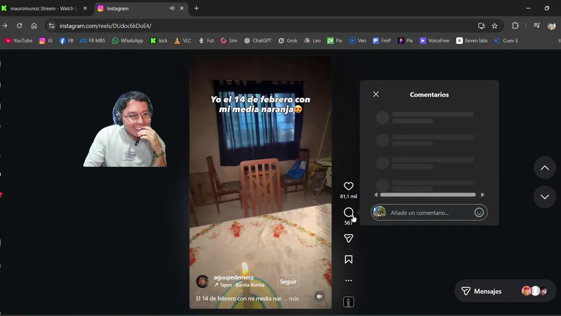Open IG bookmark
Screen dimensions: 561x316
(x=46, y=40)
